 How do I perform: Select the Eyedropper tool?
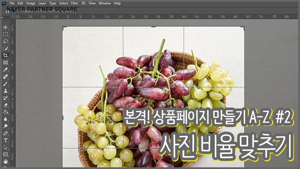click(5, 70)
